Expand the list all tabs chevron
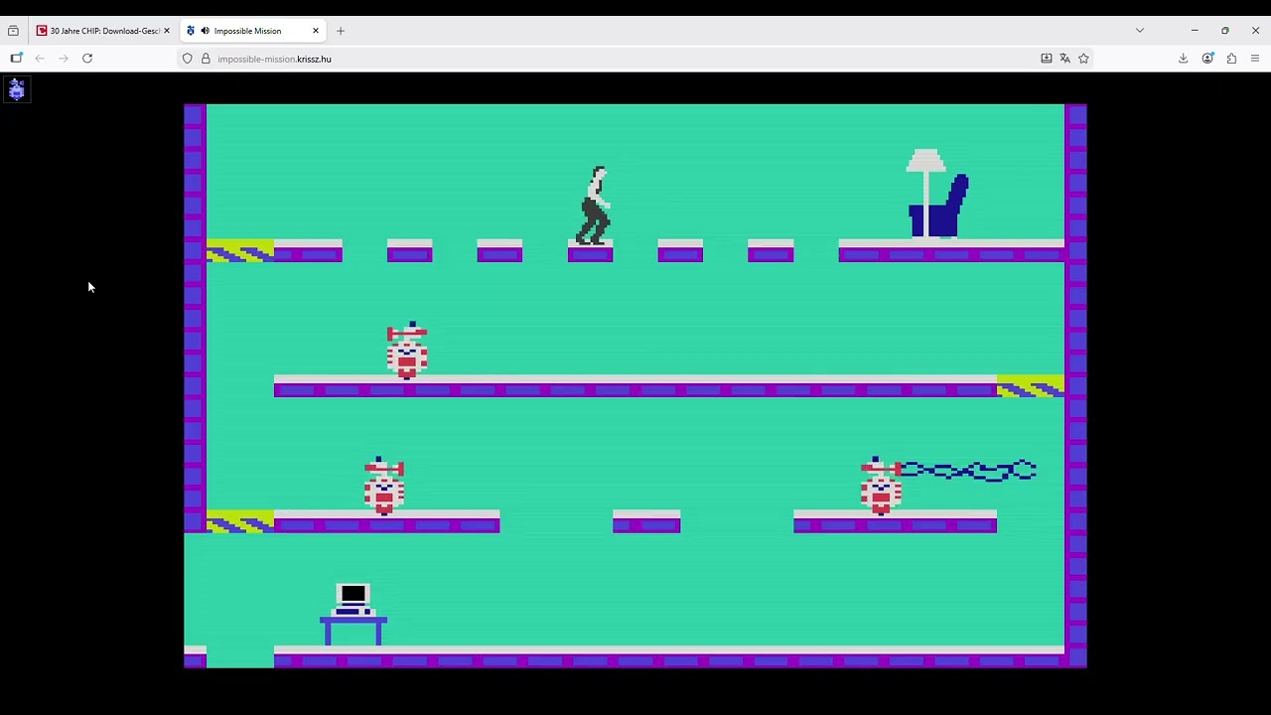Screen dimensions: 1271x715 coord(1140,31)
